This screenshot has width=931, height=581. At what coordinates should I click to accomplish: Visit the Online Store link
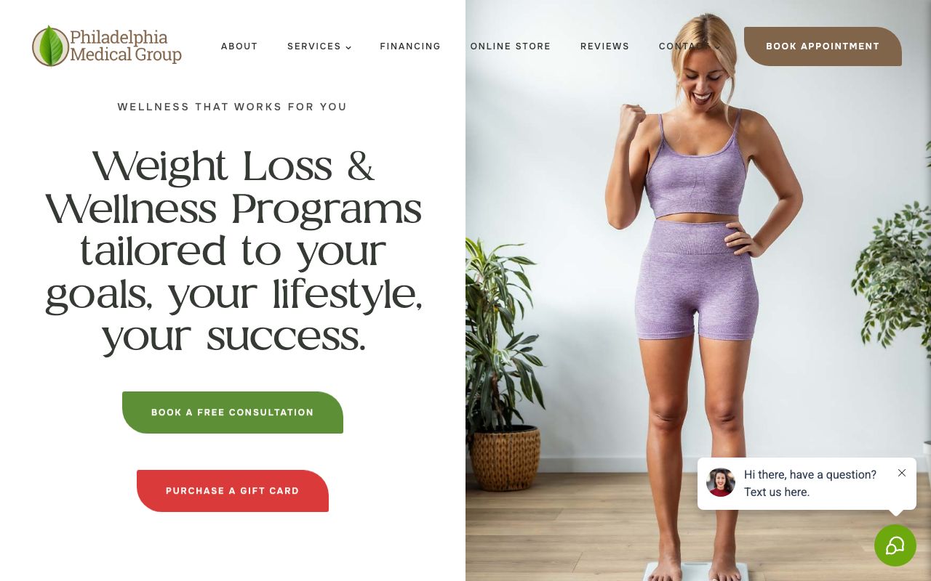pyautogui.click(x=511, y=46)
